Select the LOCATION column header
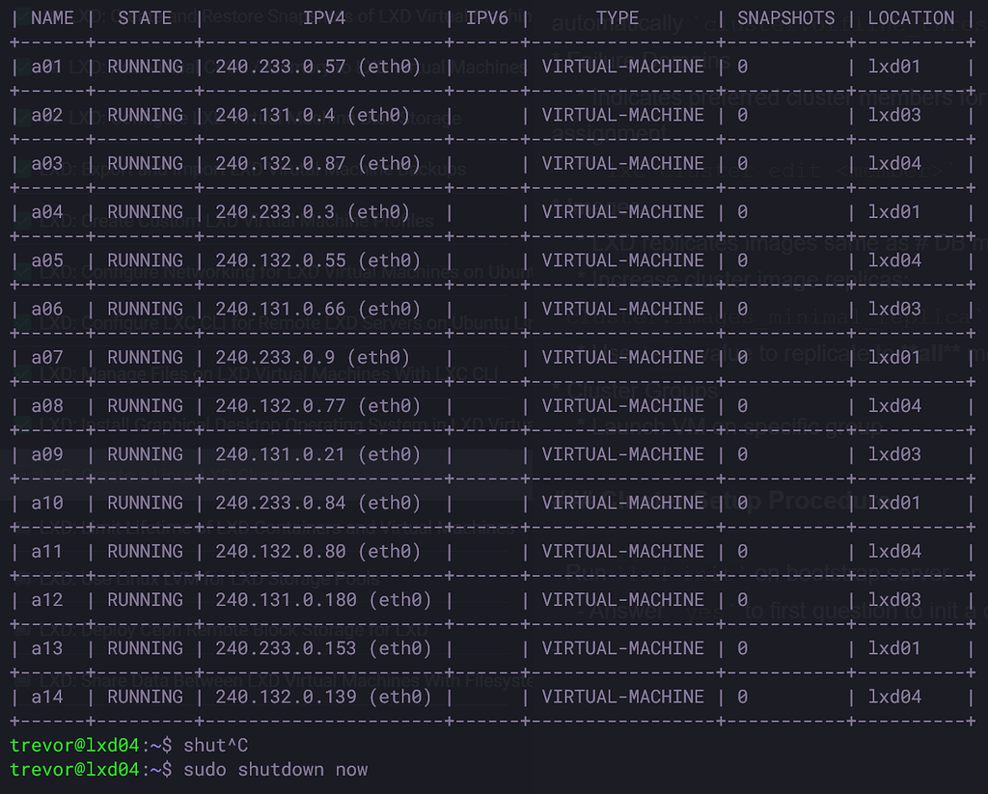The width and height of the screenshot is (988, 794). pos(910,17)
